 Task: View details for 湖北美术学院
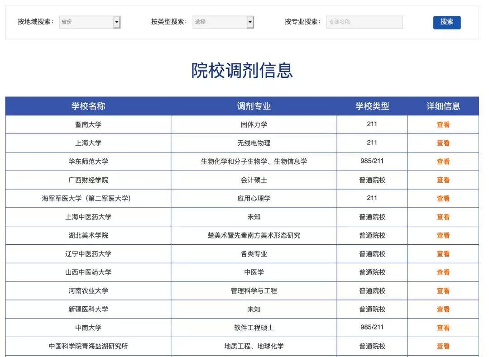tap(443, 235)
